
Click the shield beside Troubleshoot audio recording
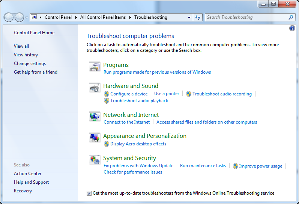[x=189, y=94]
